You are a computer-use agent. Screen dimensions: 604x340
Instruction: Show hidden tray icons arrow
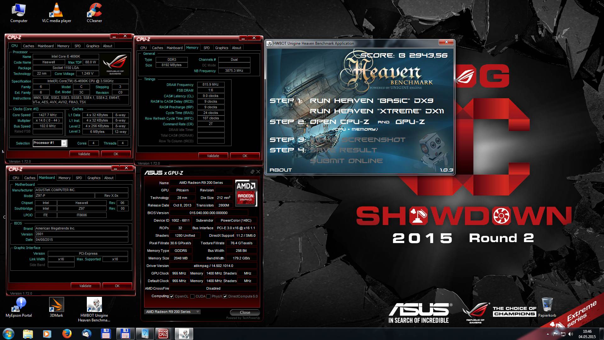pos(548,334)
